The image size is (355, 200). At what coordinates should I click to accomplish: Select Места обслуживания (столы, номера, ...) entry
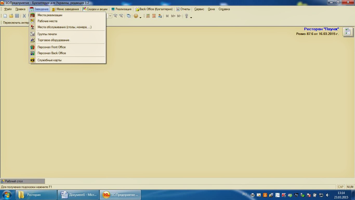[68, 27]
